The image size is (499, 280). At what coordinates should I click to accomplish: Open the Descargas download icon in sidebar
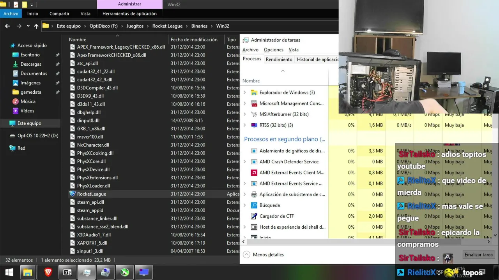16,64
